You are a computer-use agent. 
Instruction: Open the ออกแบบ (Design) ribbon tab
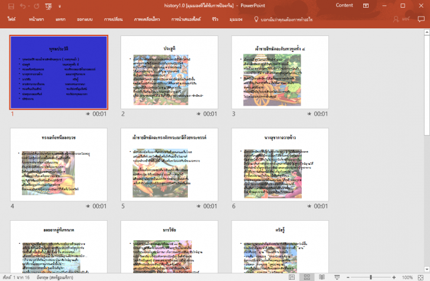pos(84,19)
